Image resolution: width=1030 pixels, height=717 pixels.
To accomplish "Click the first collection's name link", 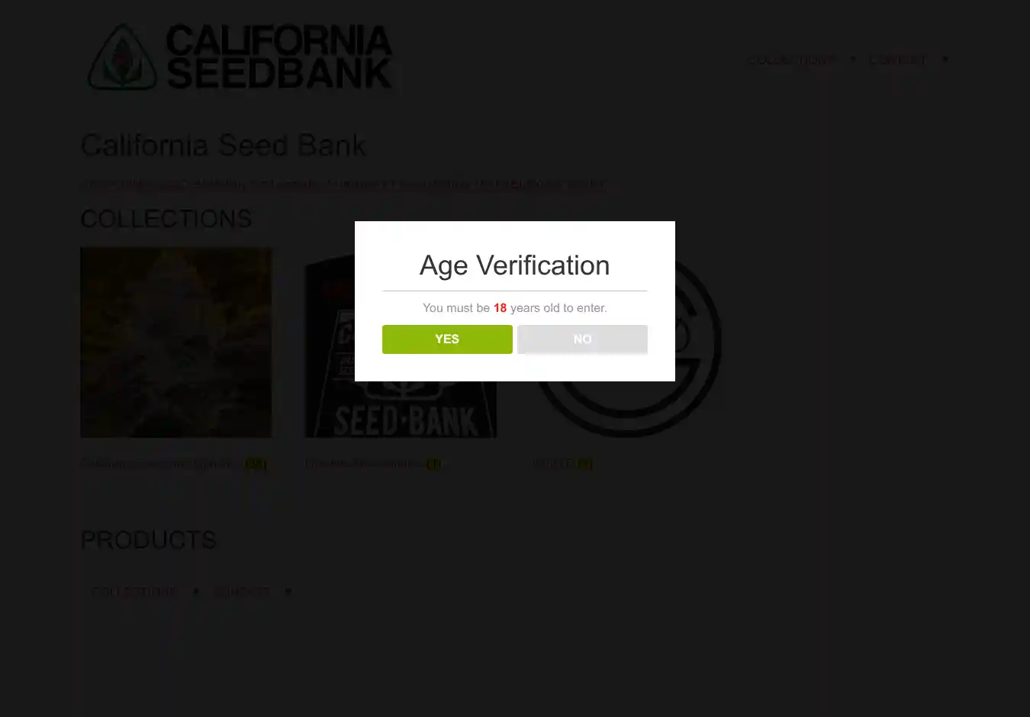I will 162,464.
